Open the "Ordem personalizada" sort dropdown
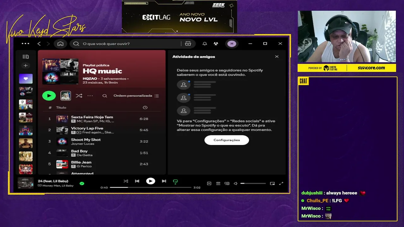This screenshot has width=404, height=227. tap(136, 96)
